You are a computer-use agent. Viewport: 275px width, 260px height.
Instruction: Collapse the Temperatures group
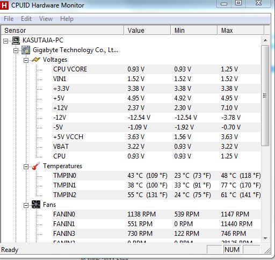tap(26, 167)
